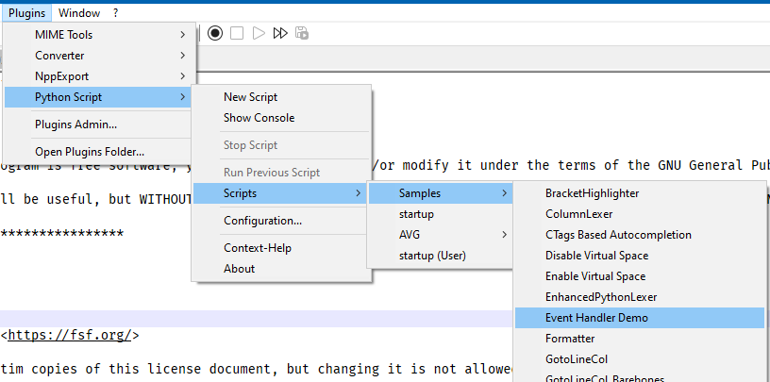Run the EnhancedPythonLexer sample

[640, 296]
